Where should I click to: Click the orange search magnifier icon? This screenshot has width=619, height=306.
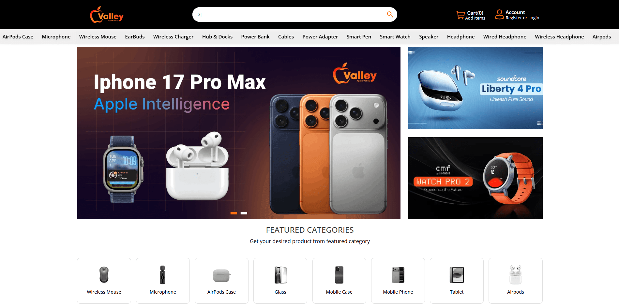pyautogui.click(x=390, y=14)
